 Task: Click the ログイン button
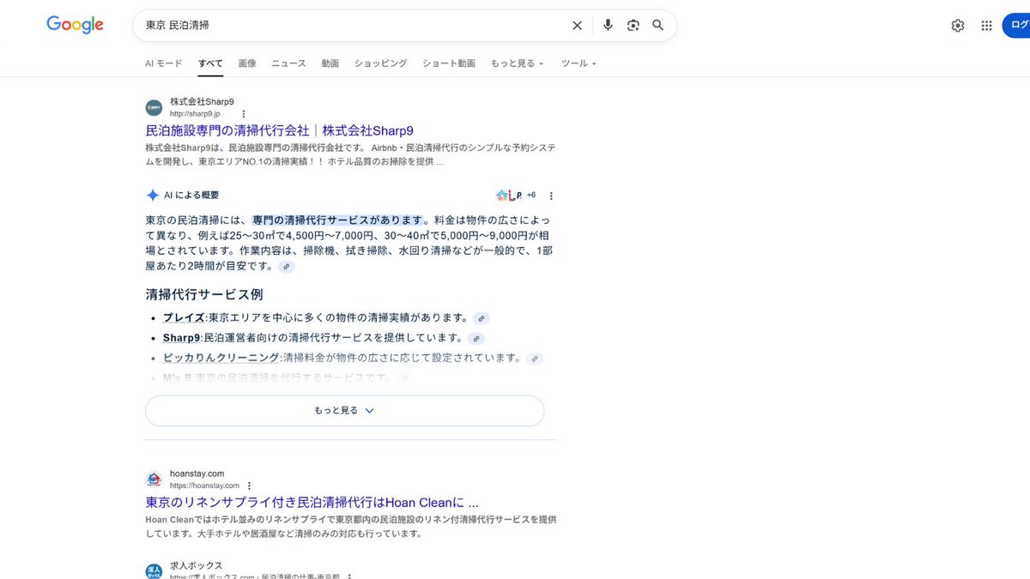point(1017,26)
